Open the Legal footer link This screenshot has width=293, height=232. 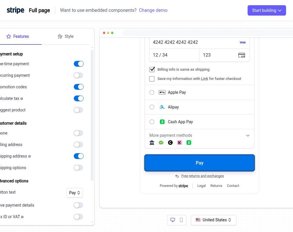click(201, 186)
